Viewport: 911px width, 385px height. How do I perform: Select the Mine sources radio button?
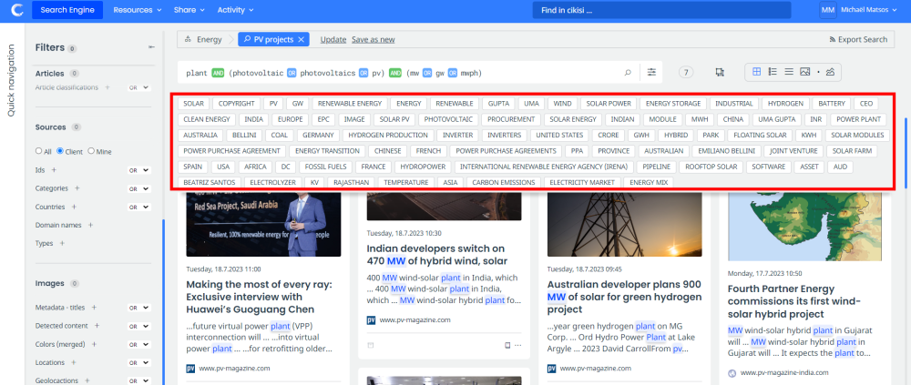(90, 151)
